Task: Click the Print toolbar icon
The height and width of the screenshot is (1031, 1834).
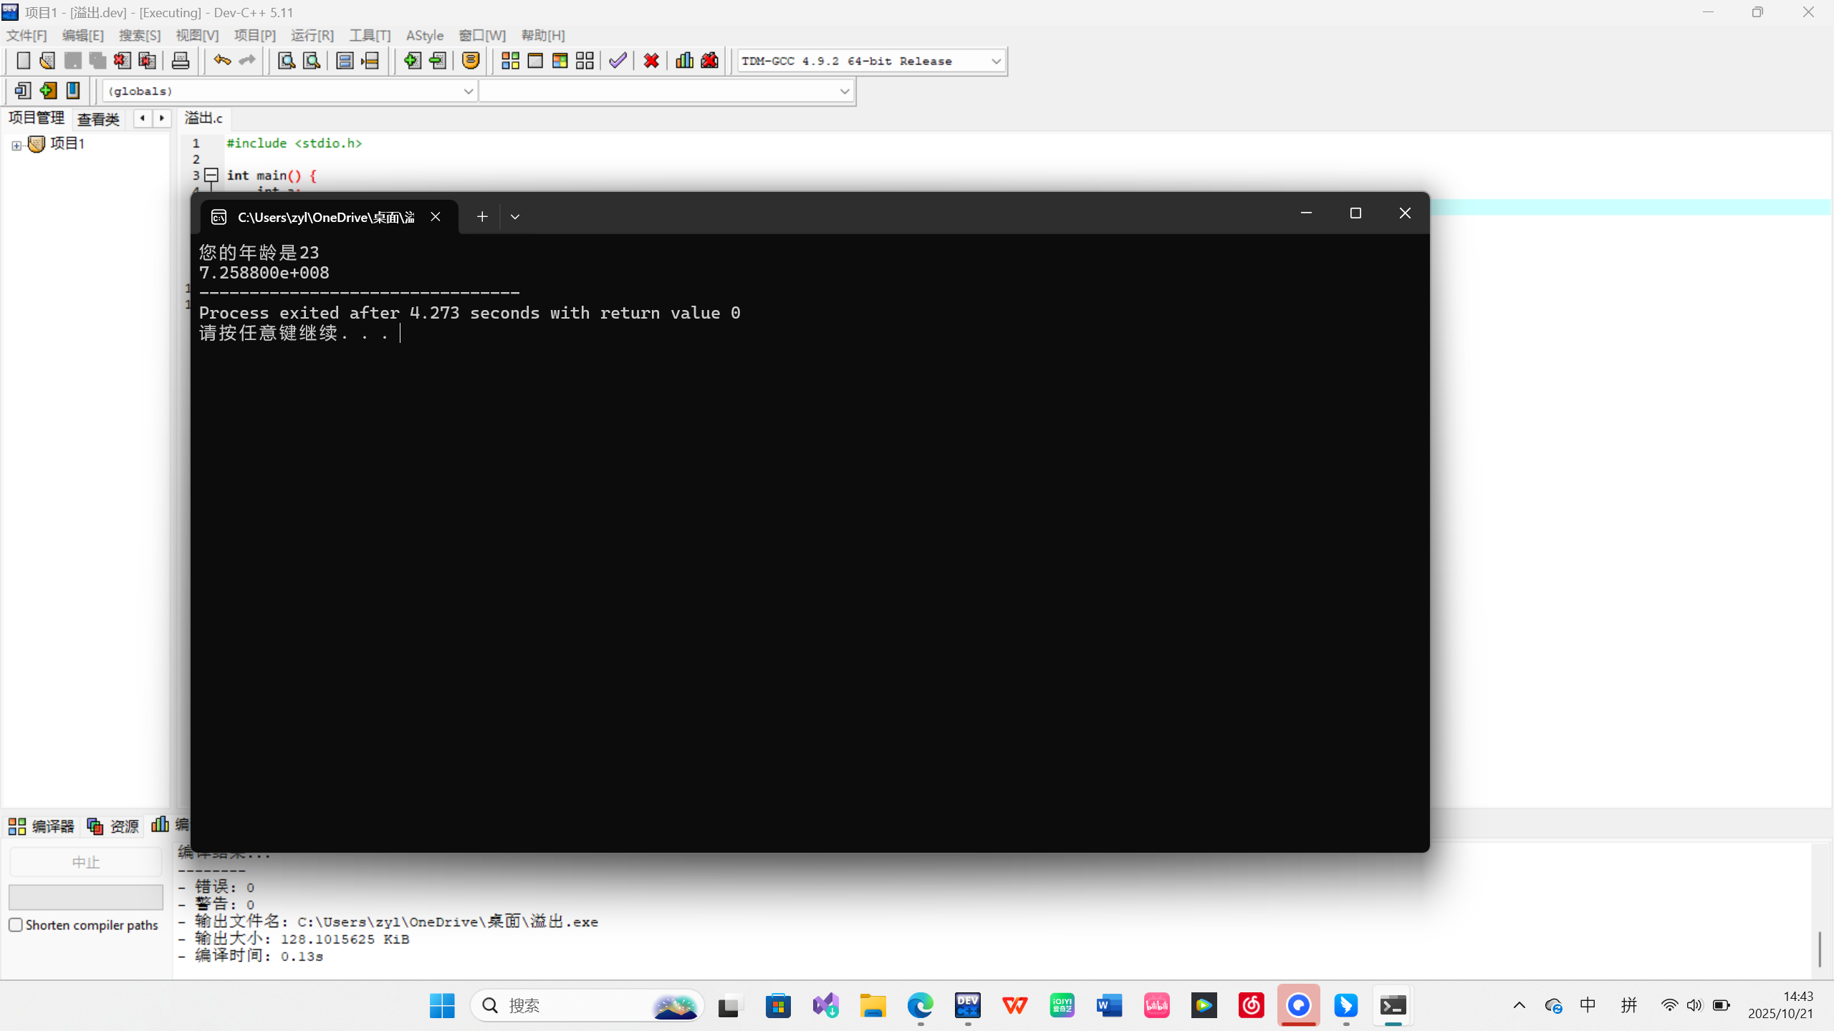Action: point(181,61)
